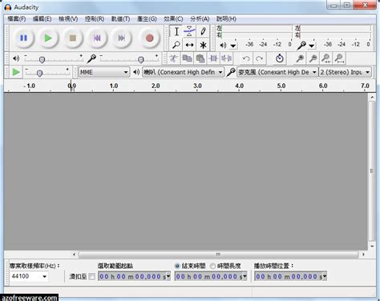Open selection start time format dropdown
The image size is (380, 301).
pos(168,276)
